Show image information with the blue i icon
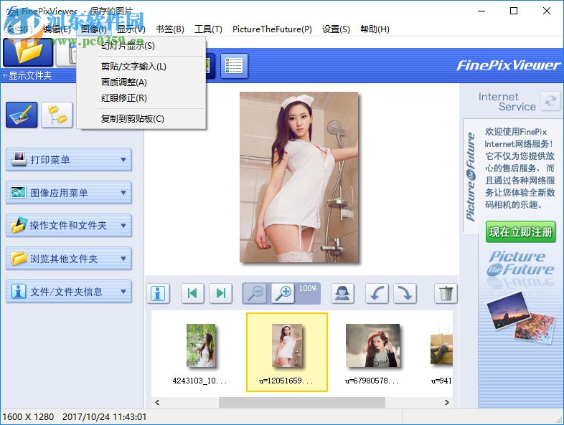 pyautogui.click(x=159, y=294)
